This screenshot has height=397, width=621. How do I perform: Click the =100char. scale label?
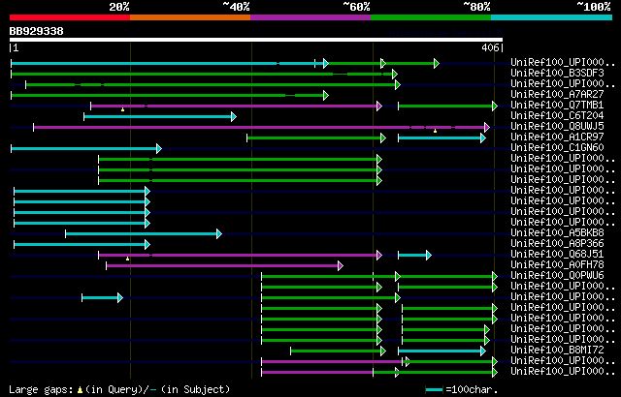tap(472, 389)
